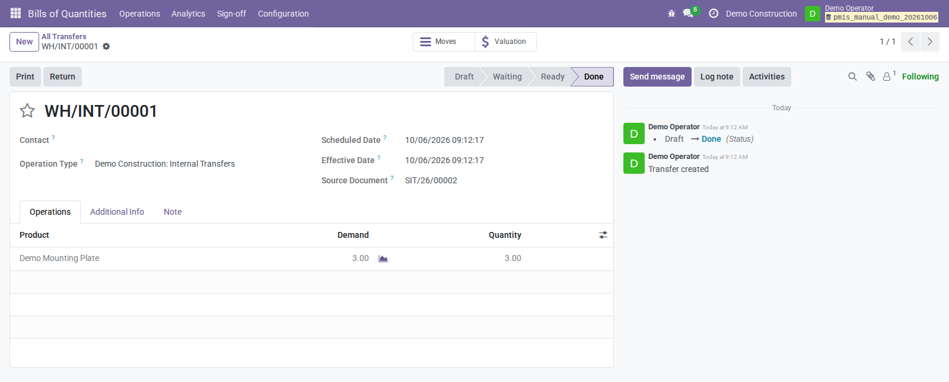Switch to the Additional Info tab

pos(117,212)
